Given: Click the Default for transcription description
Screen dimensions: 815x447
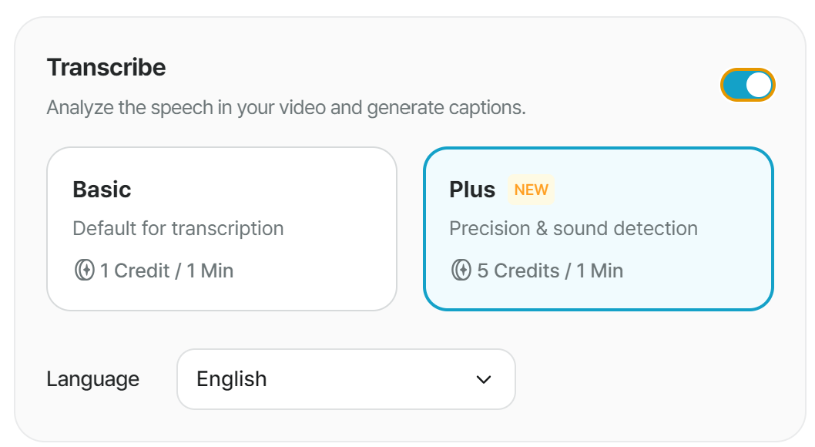Looking at the screenshot, I should (x=178, y=229).
